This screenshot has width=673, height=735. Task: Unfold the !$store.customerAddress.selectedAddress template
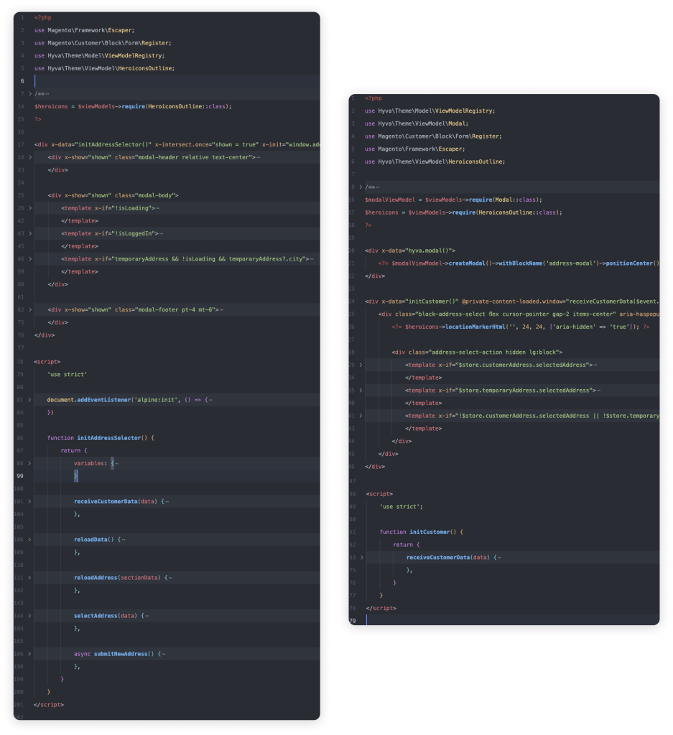click(361, 416)
